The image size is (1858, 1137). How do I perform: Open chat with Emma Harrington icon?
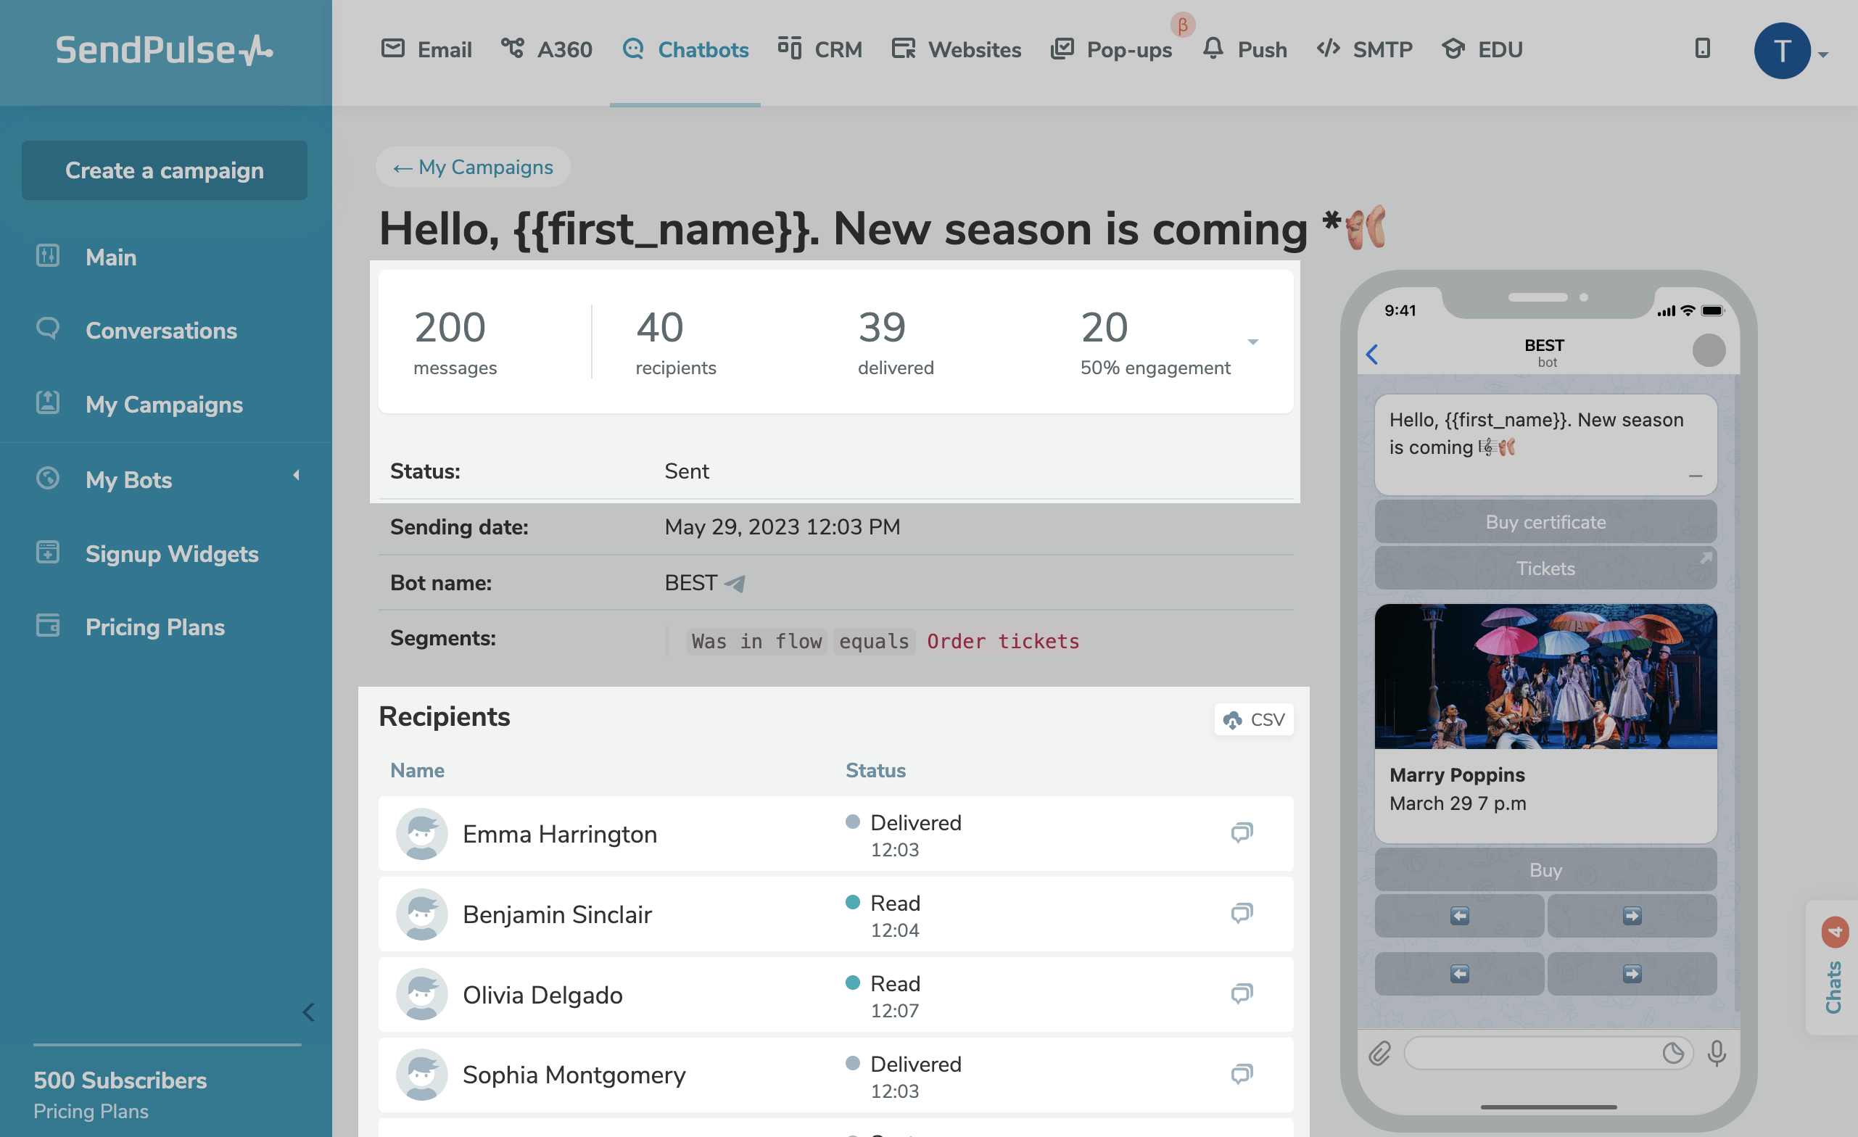pos(1241,832)
